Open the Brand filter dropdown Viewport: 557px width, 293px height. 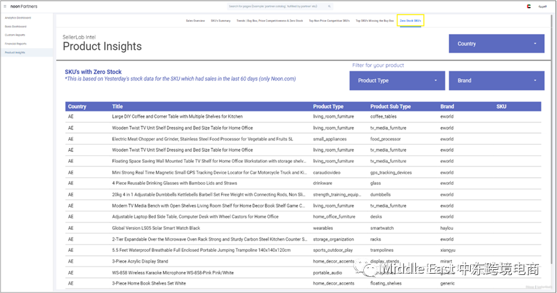coord(496,80)
